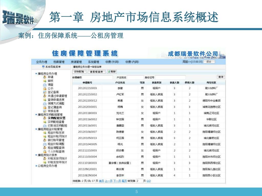Open 租金补贴月统计 icon
The height and width of the screenshot is (196, 262).
(x=45, y=136)
